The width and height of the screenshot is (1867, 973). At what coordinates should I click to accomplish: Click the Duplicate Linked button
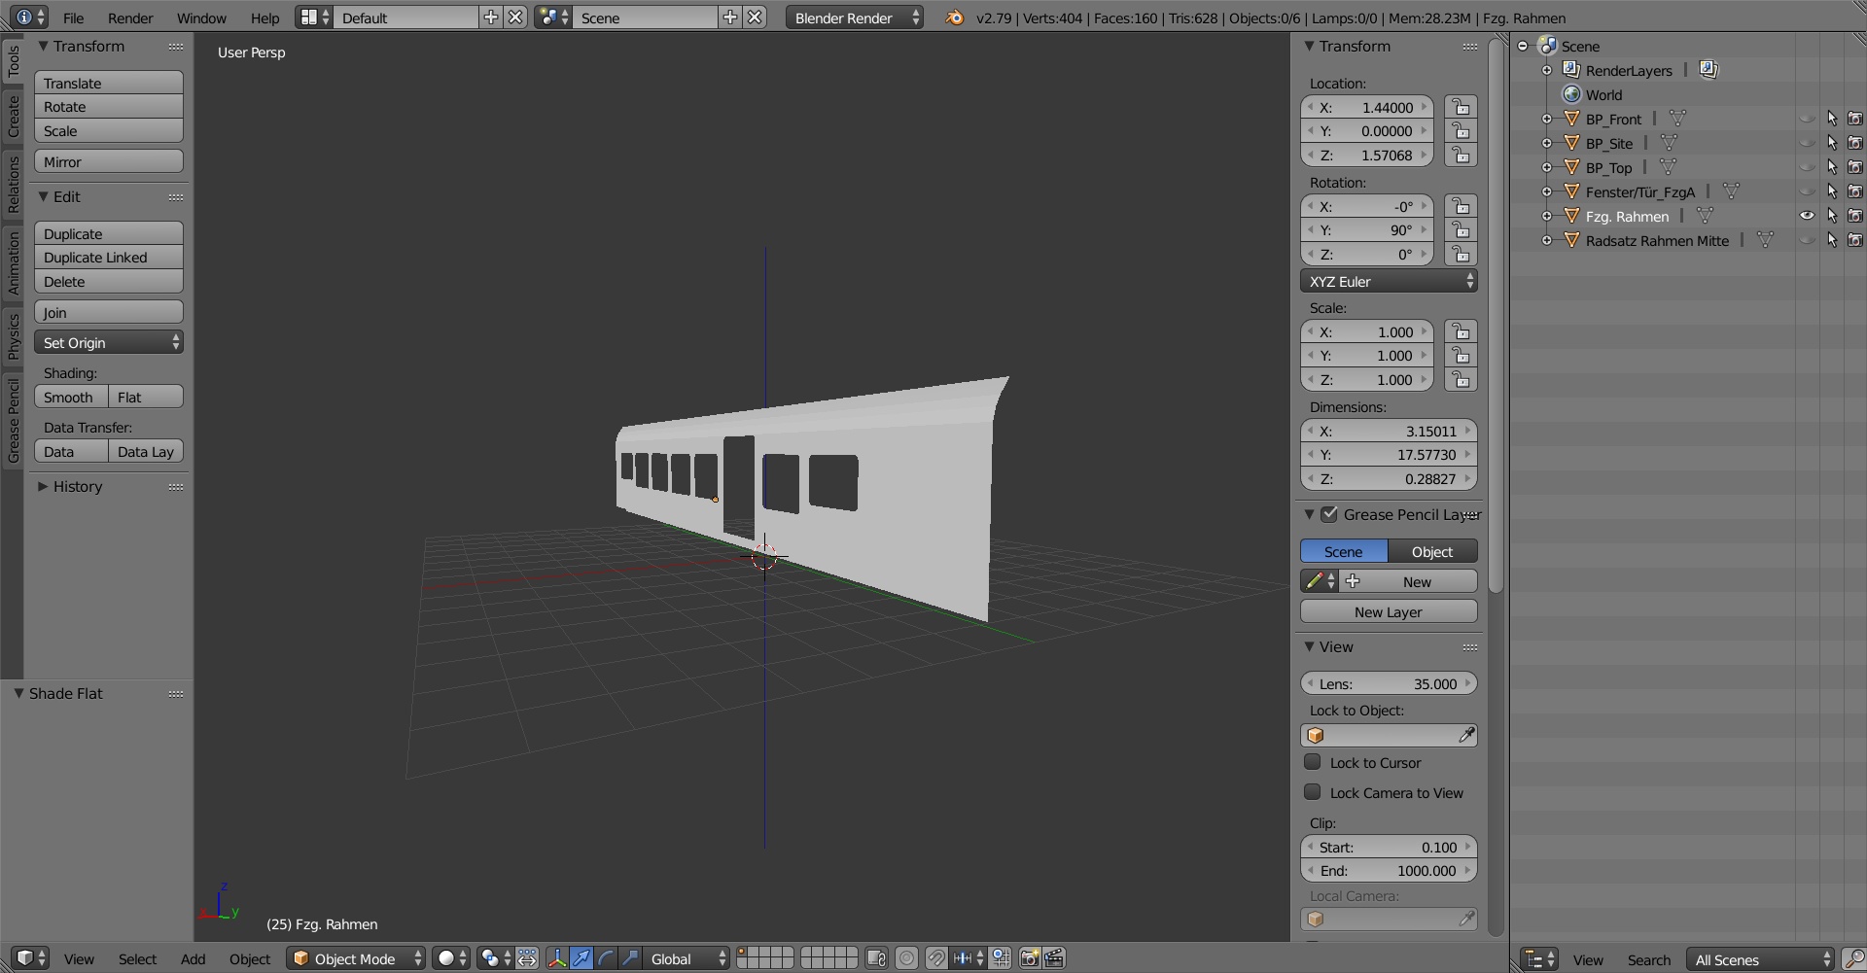[x=108, y=258]
